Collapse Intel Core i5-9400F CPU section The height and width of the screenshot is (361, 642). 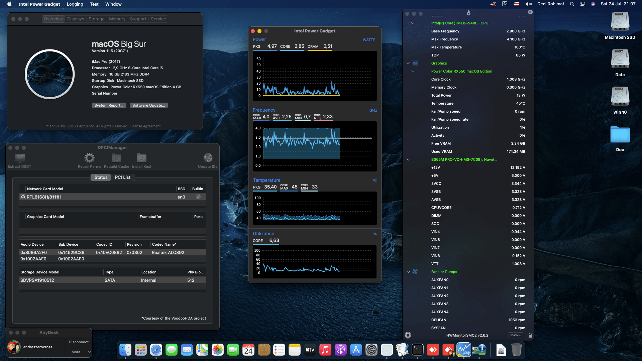pyautogui.click(x=413, y=23)
